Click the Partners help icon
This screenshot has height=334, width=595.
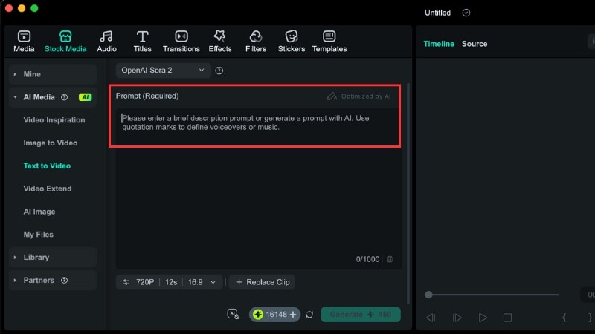(x=65, y=281)
